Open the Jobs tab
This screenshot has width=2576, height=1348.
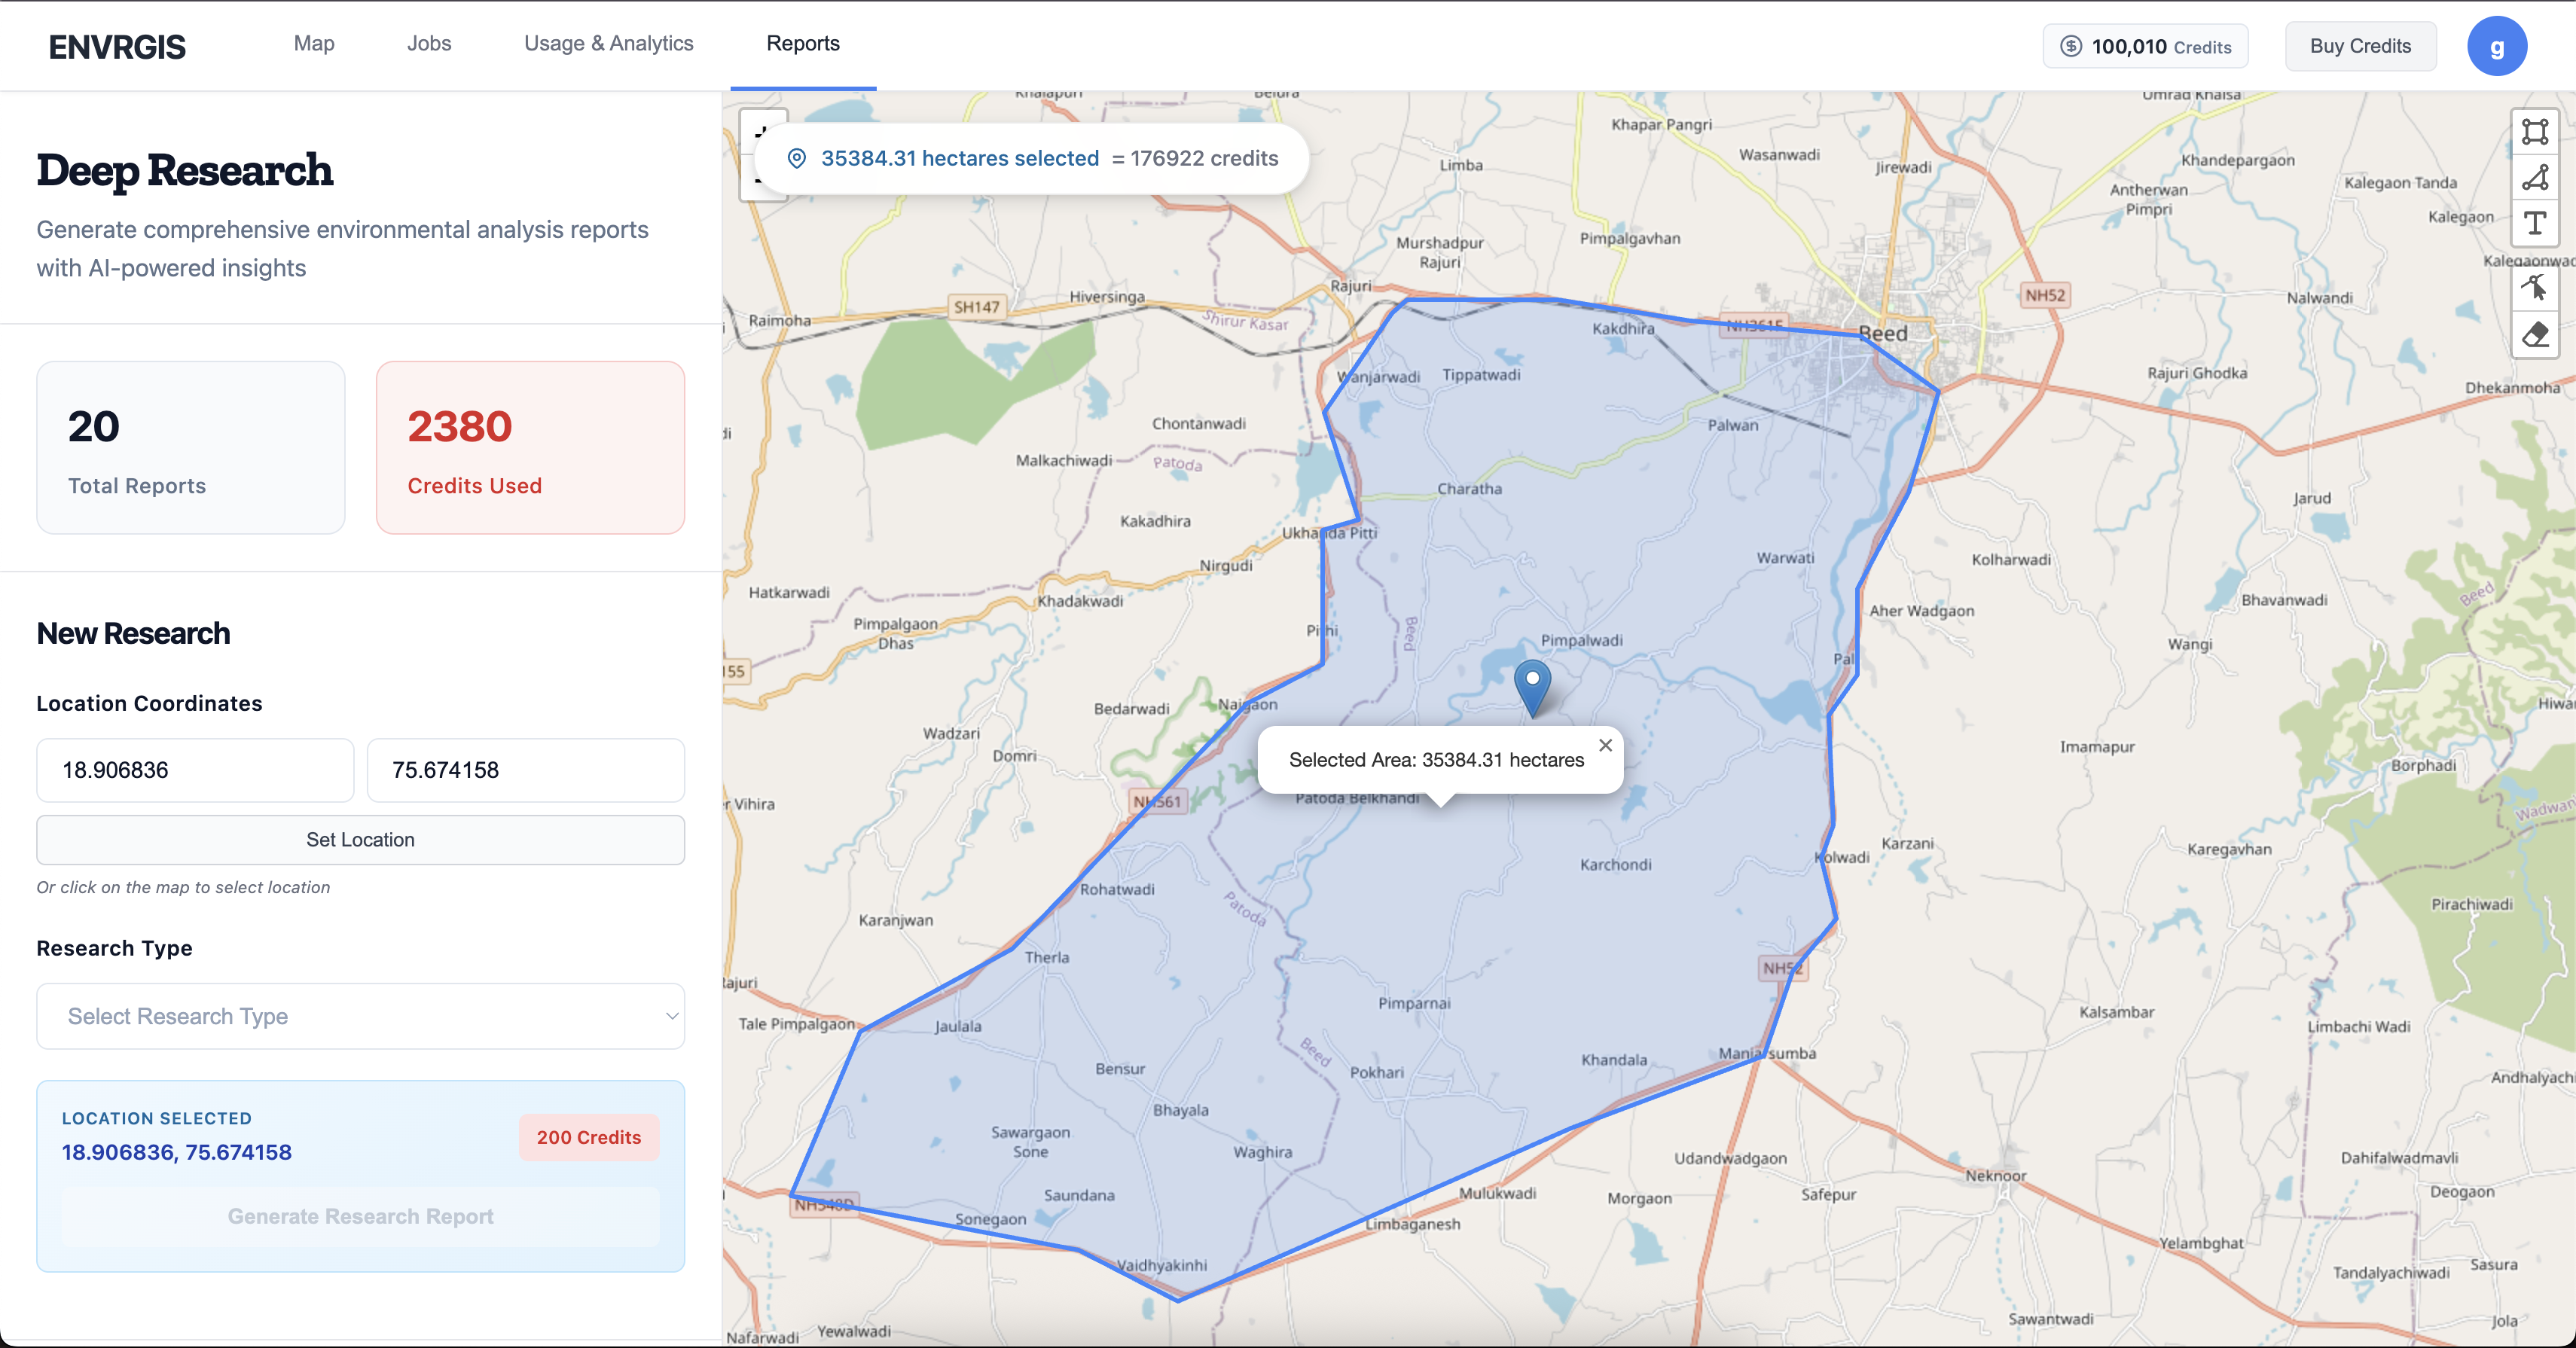[x=429, y=44]
